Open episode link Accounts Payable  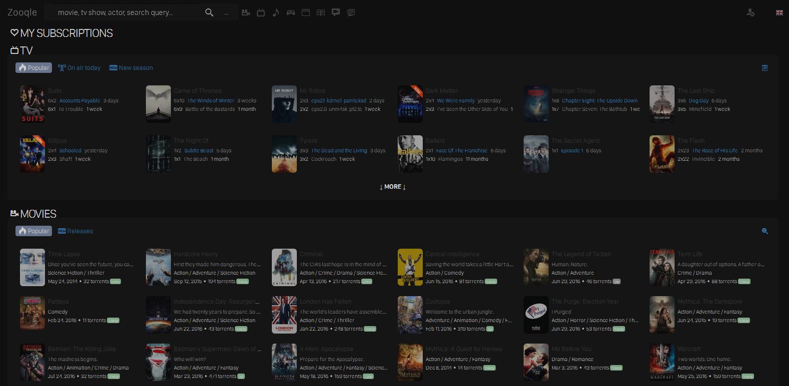click(x=80, y=100)
